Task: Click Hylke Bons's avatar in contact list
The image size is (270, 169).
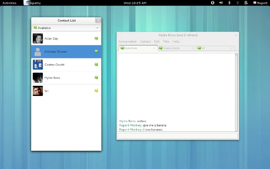Action: pos(38,78)
